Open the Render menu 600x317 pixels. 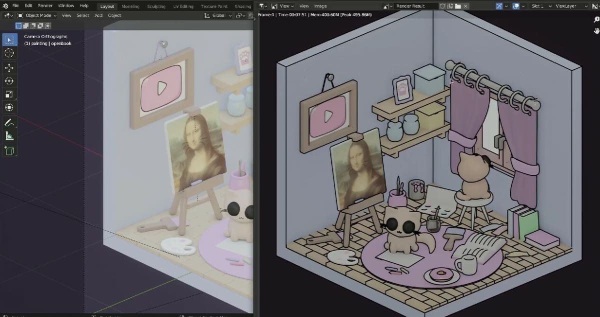(45, 5)
